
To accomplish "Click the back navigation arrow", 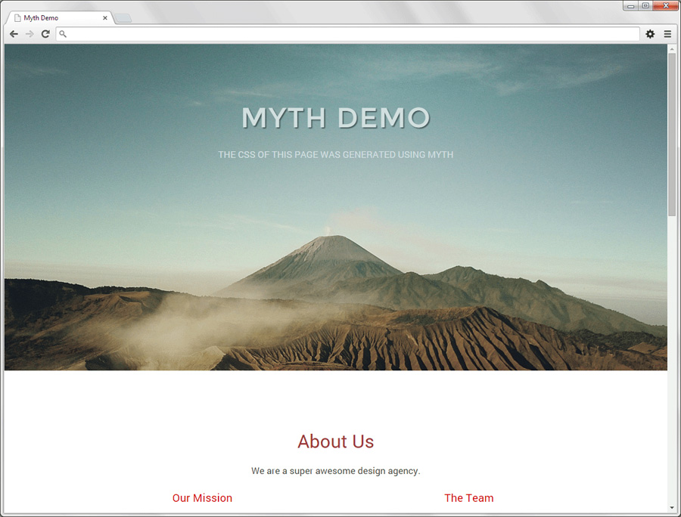I will tap(14, 34).
